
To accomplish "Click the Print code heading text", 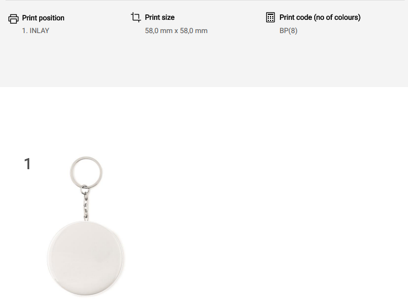I will tap(320, 18).
